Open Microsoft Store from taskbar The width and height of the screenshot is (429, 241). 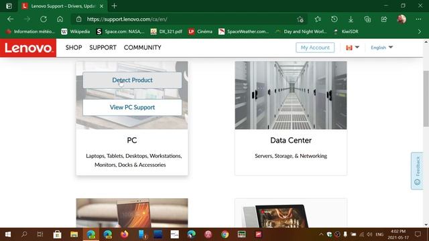[x=57, y=234]
